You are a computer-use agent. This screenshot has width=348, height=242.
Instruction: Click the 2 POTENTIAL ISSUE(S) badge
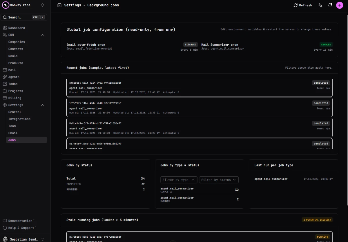pos(317,220)
